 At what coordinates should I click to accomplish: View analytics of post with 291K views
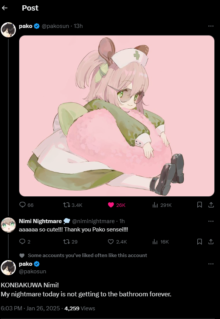click(x=162, y=205)
